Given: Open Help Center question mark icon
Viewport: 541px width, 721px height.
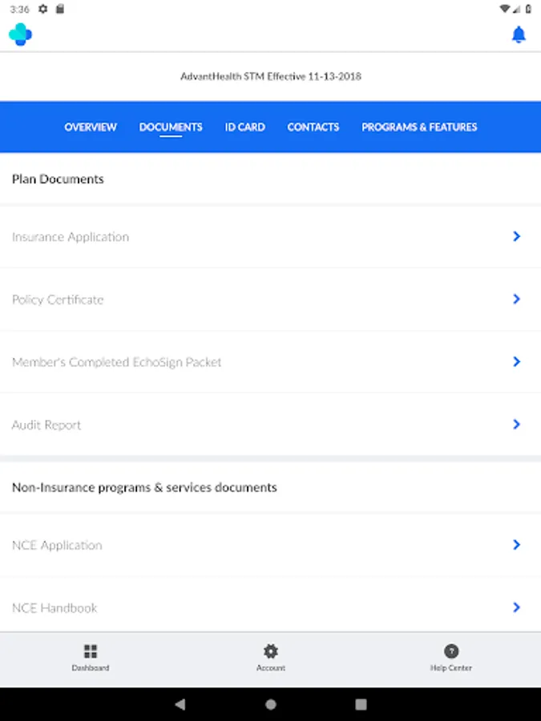Looking at the screenshot, I should pyautogui.click(x=451, y=652).
